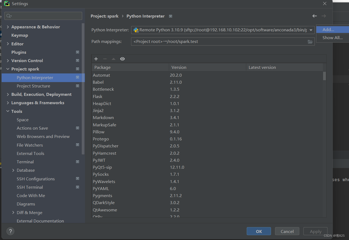The height and width of the screenshot is (240, 349).
Task: Click Project: spark breadcrumb
Action: (105, 16)
